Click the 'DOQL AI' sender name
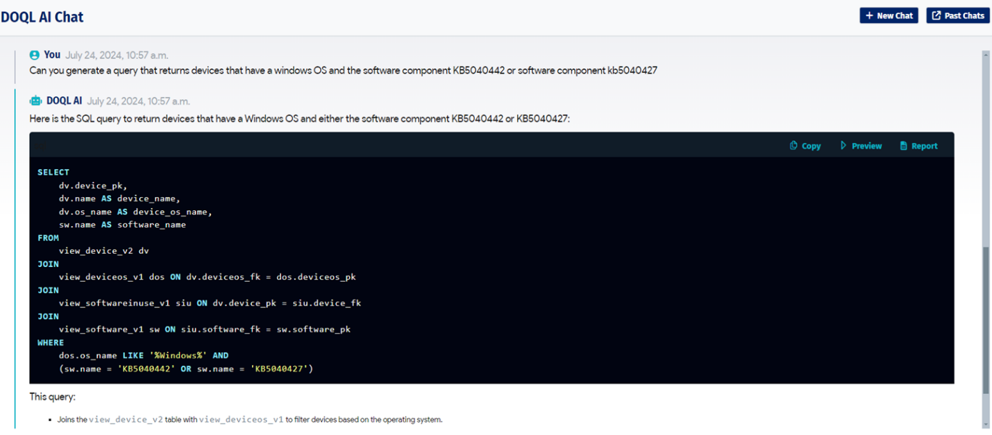 (x=64, y=101)
